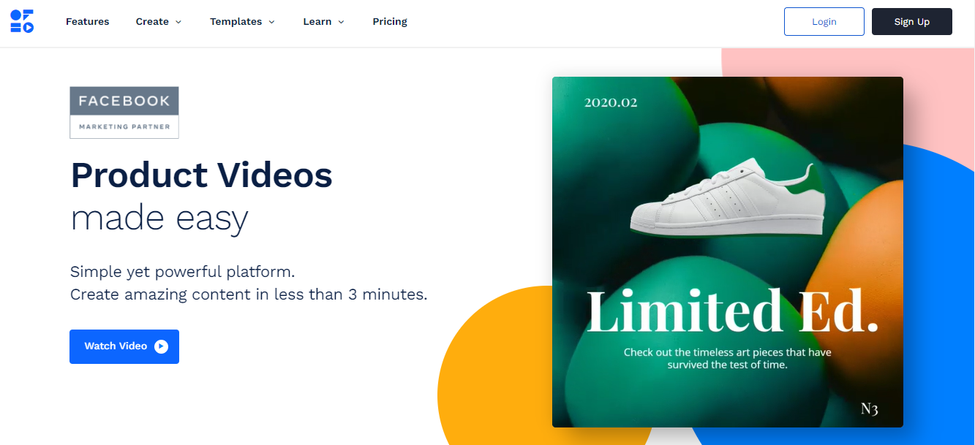Click the Product Videos headline

(x=202, y=175)
